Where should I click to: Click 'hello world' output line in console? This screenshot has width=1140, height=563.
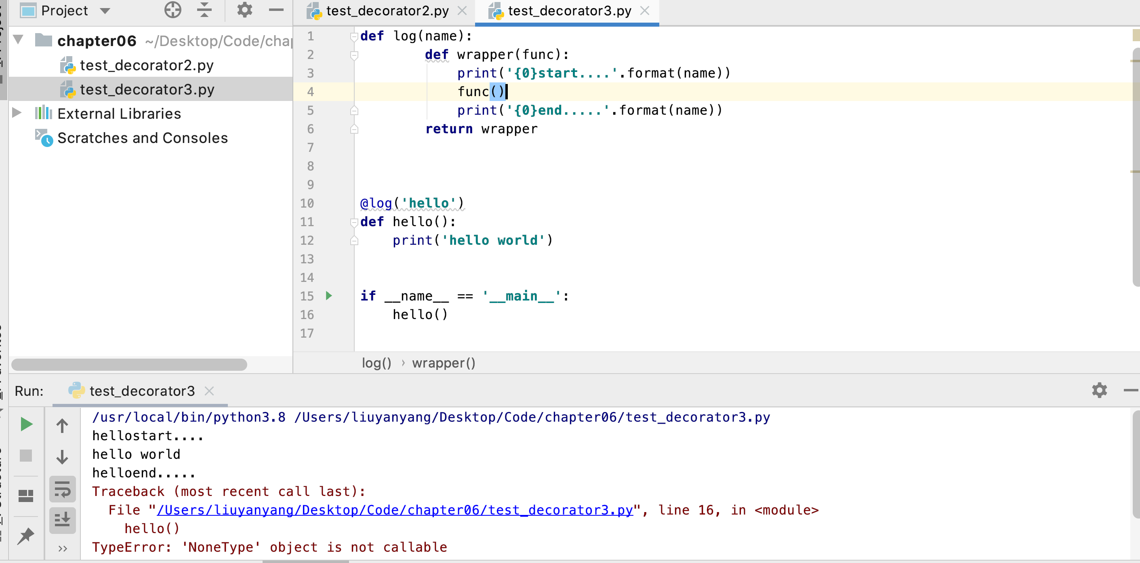136,454
